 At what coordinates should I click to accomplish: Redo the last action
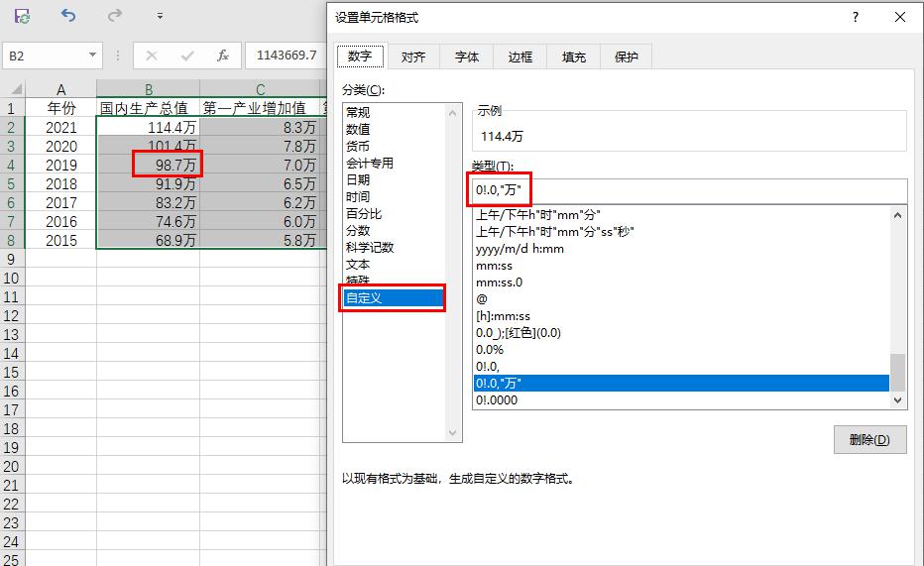pos(114,15)
